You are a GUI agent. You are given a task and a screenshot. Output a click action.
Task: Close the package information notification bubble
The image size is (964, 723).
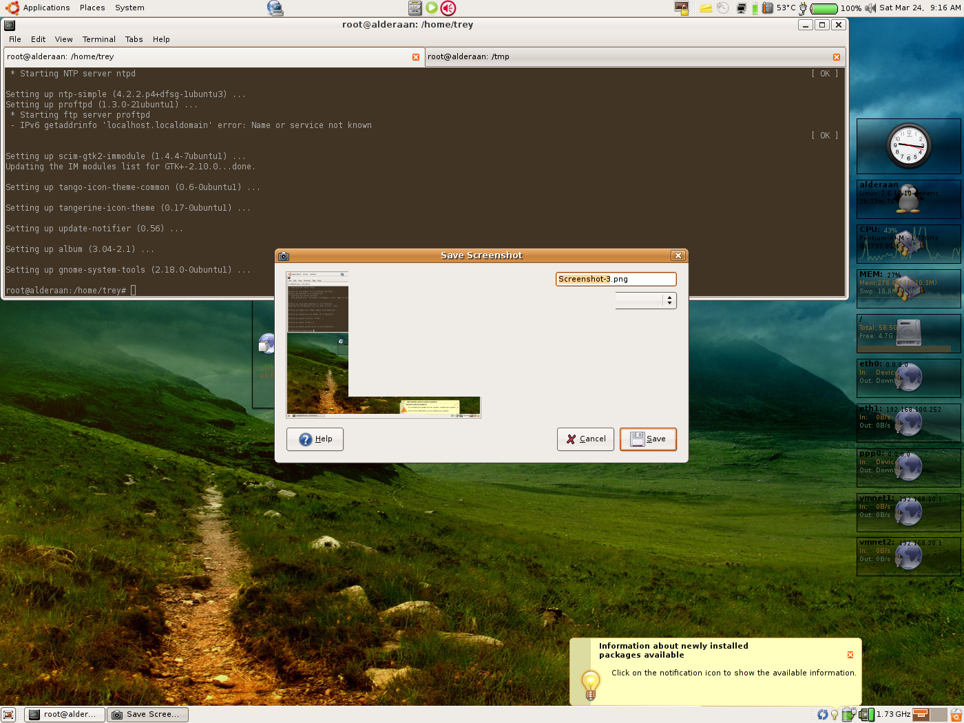850,655
